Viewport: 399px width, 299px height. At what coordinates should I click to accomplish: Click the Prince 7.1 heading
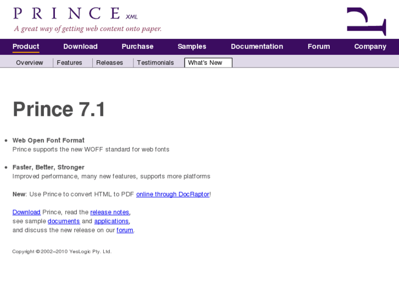(59, 109)
